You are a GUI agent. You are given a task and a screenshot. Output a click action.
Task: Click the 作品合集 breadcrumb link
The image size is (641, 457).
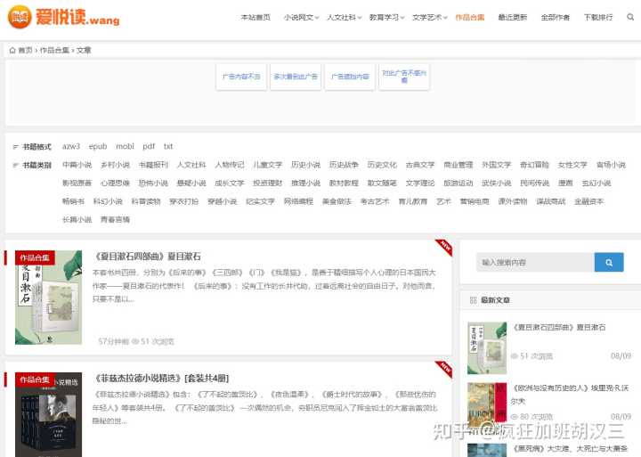click(54, 50)
